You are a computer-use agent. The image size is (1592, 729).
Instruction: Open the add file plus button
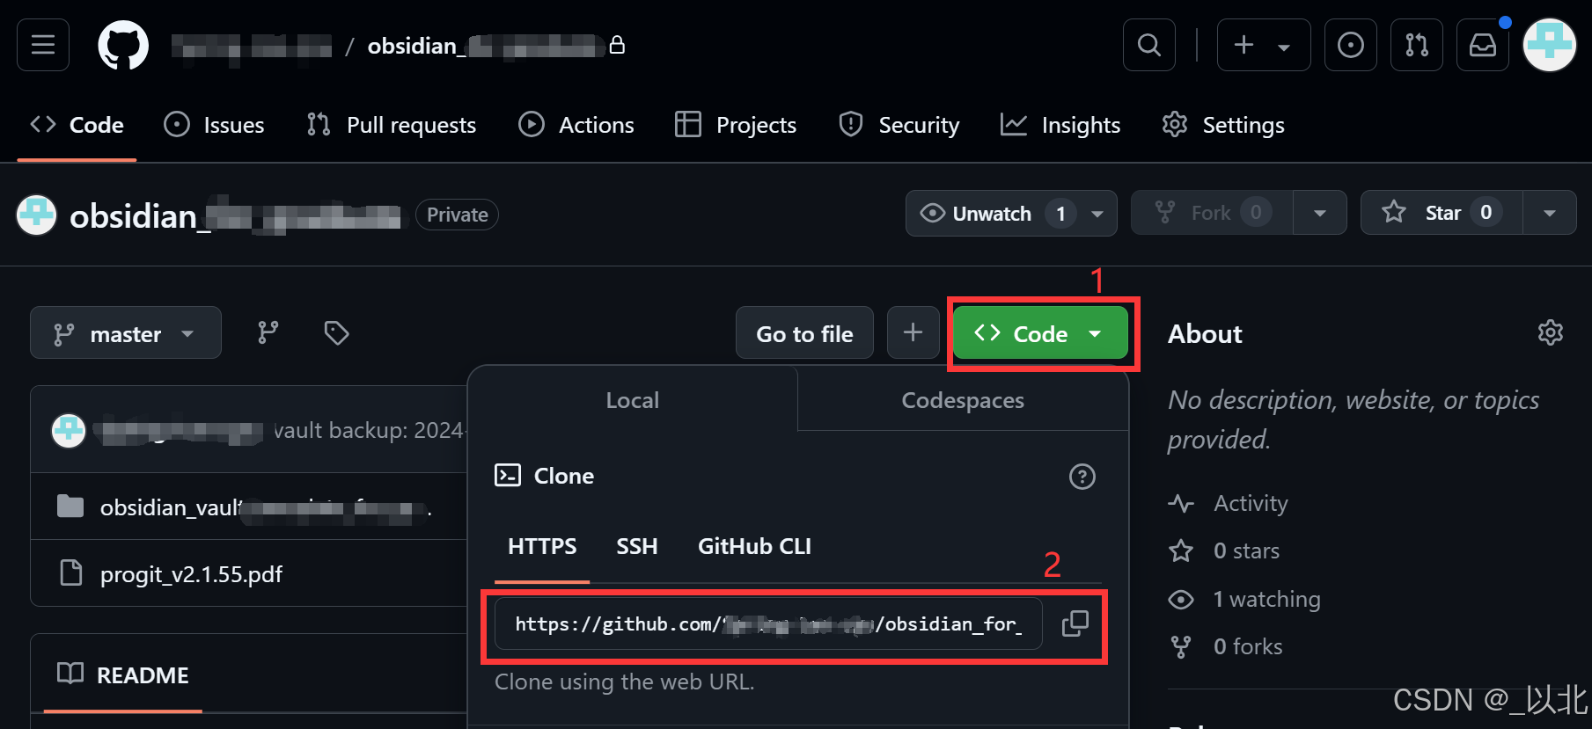click(913, 332)
